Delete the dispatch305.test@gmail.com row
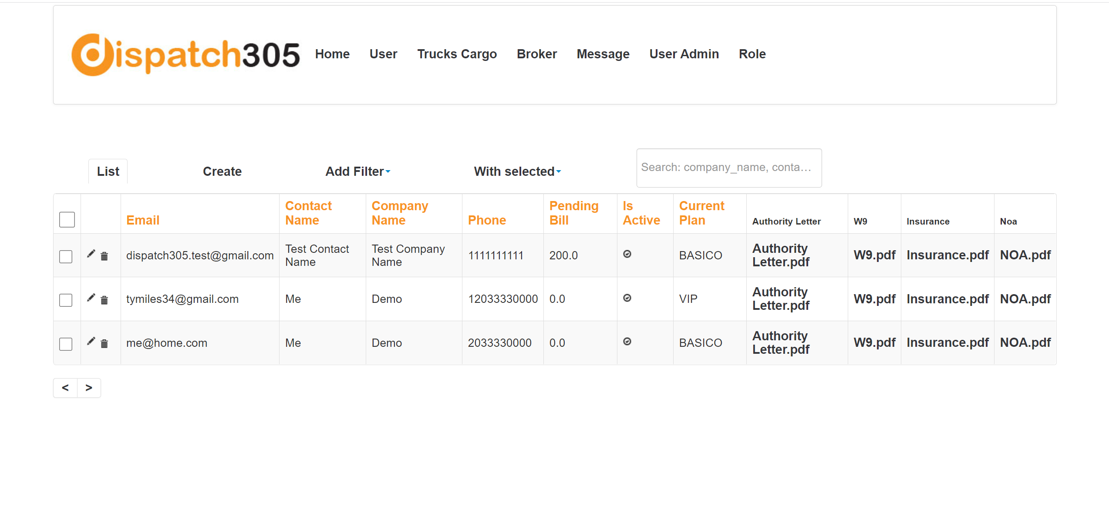Screen dimensions: 1109x510 coord(104,256)
